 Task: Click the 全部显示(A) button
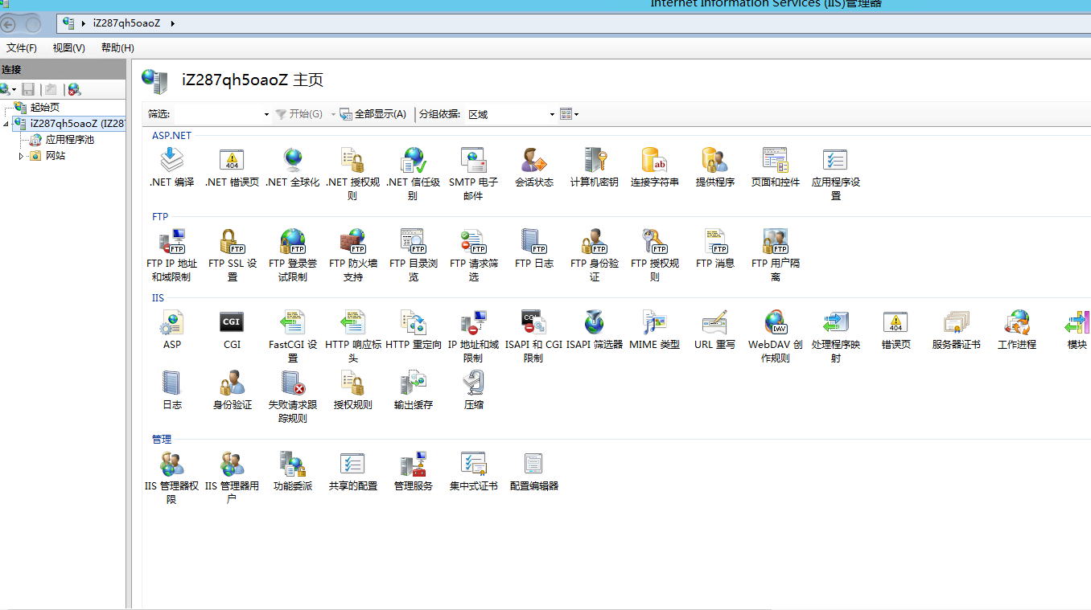(373, 114)
